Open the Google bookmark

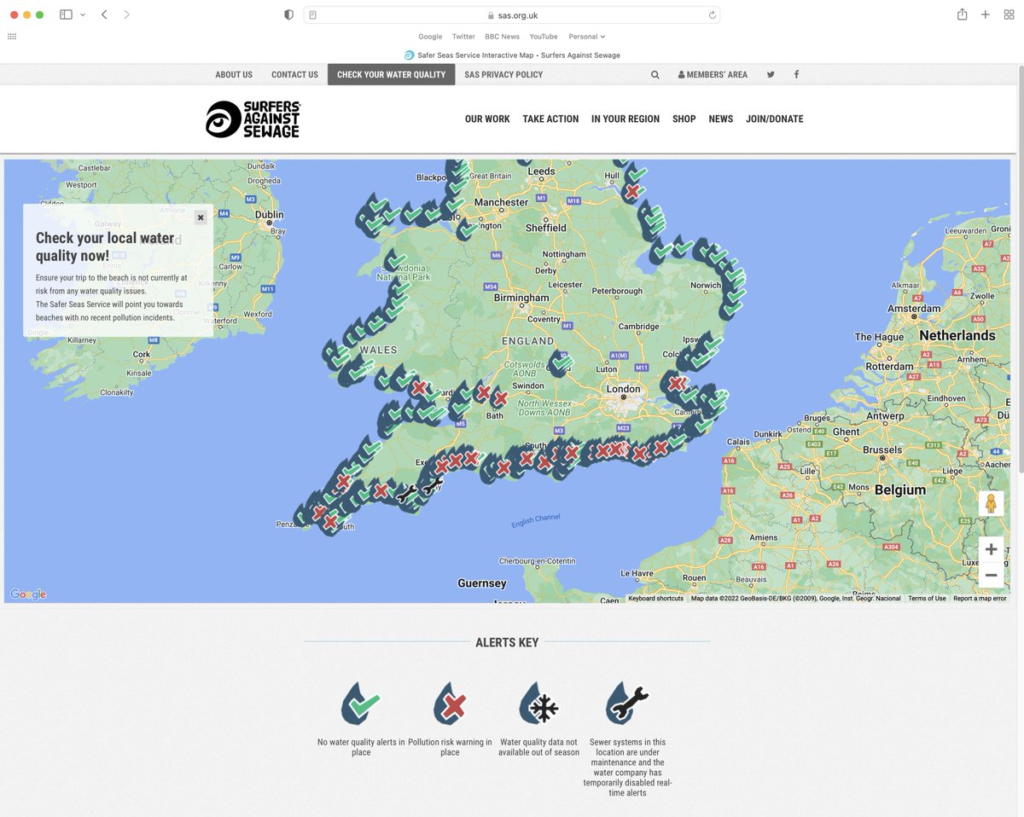point(430,37)
